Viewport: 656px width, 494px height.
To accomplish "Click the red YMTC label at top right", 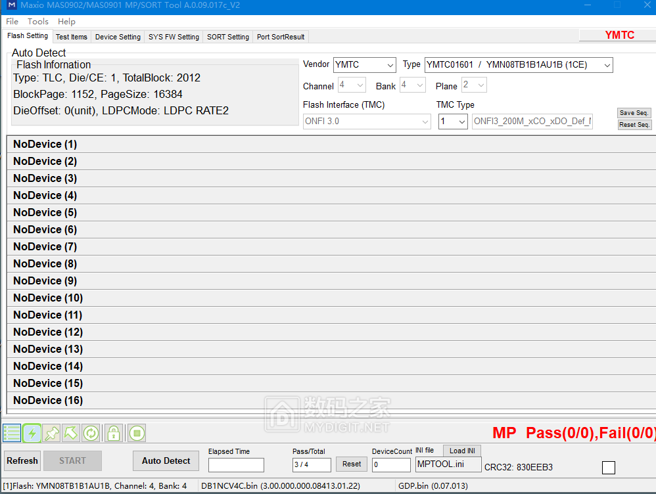I will click(620, 35).
